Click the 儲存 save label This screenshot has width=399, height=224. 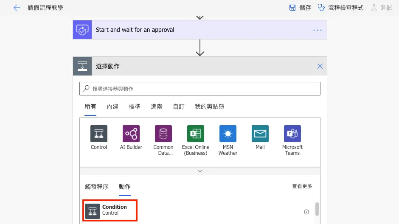pyautogui.click(x=305, y=8)
